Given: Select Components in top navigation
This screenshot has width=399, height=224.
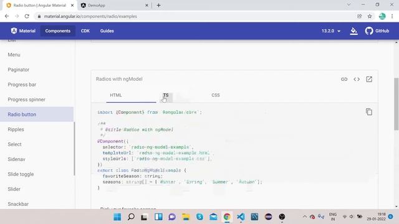Looking at the screenshot, I should 58,31.
